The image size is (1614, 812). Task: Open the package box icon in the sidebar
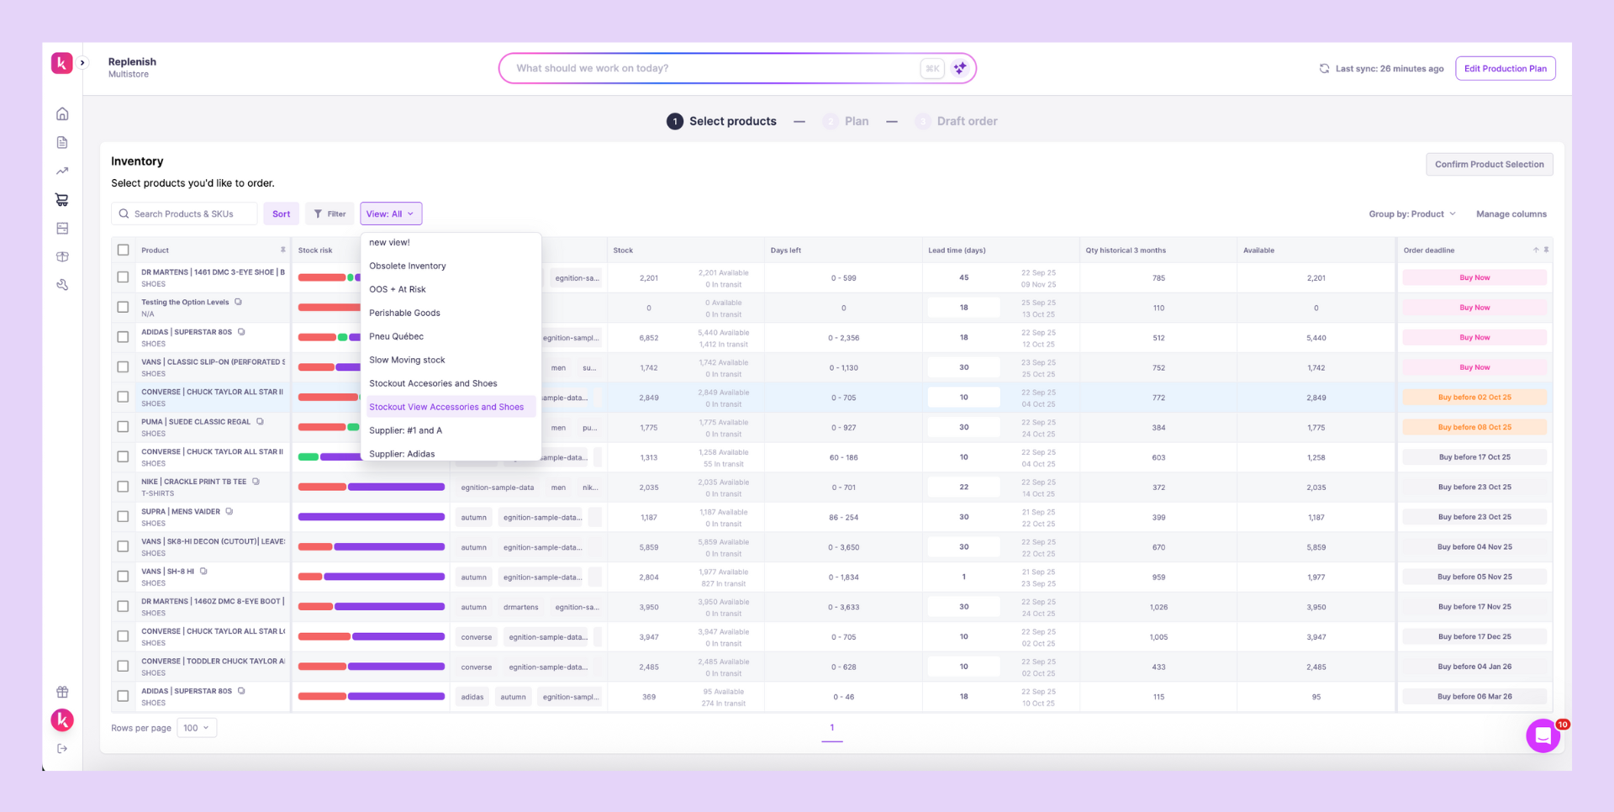click(x=62, y=256)
